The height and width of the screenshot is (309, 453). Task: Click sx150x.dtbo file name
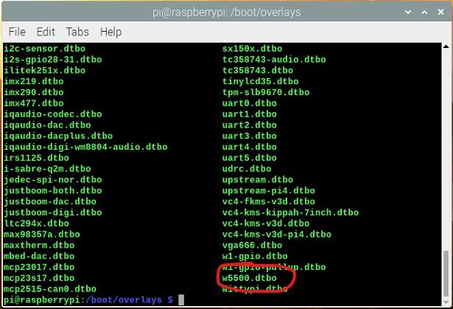tap(252, 49)
